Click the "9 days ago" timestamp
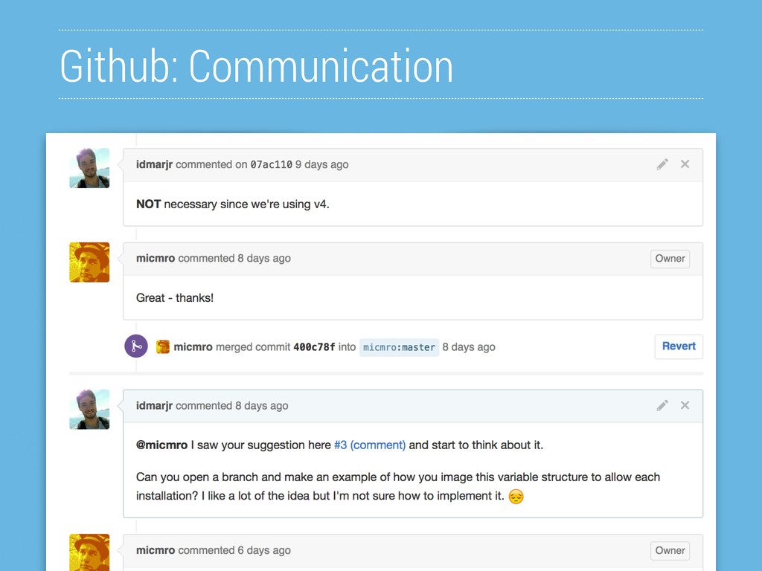This screenshot has height=571, width=762. click(x=321, y=164)
